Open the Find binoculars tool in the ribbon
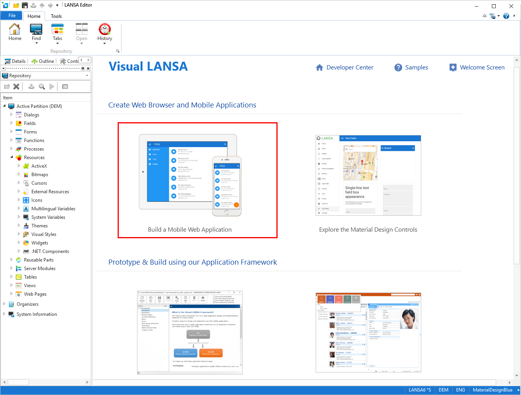 [36, 29]
